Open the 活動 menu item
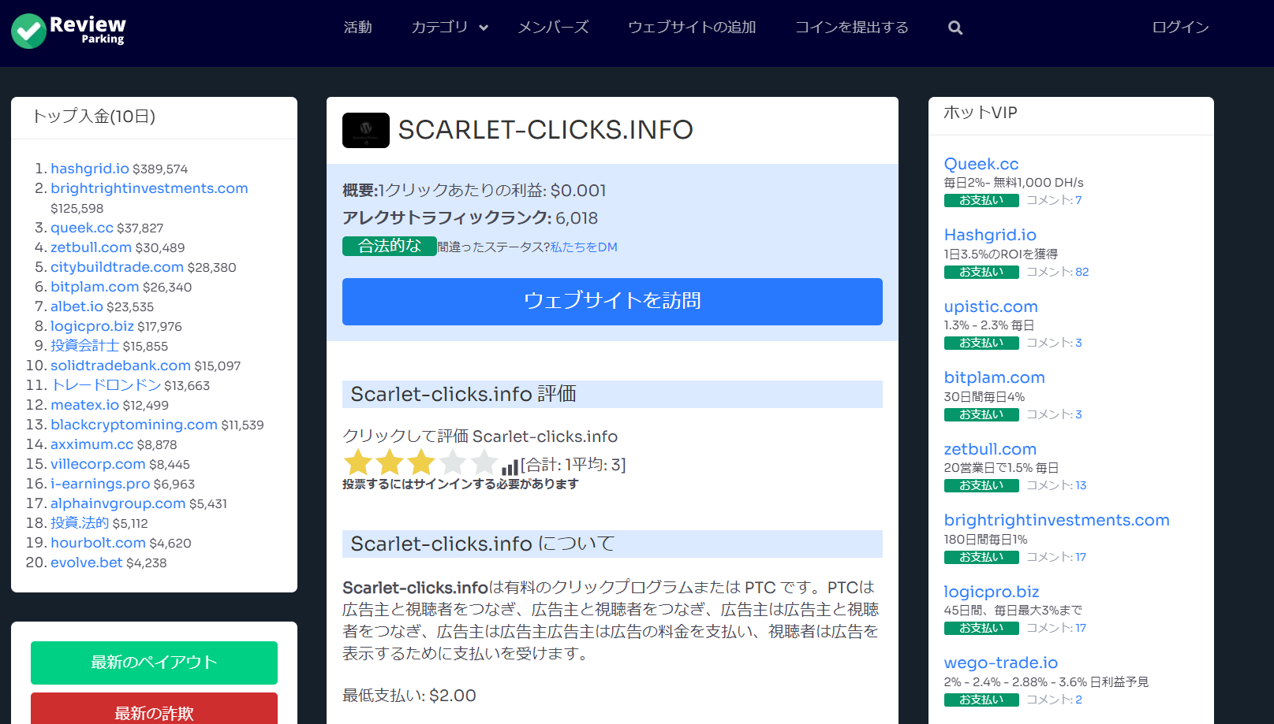The image size is (1274, 724). point(357,28)
